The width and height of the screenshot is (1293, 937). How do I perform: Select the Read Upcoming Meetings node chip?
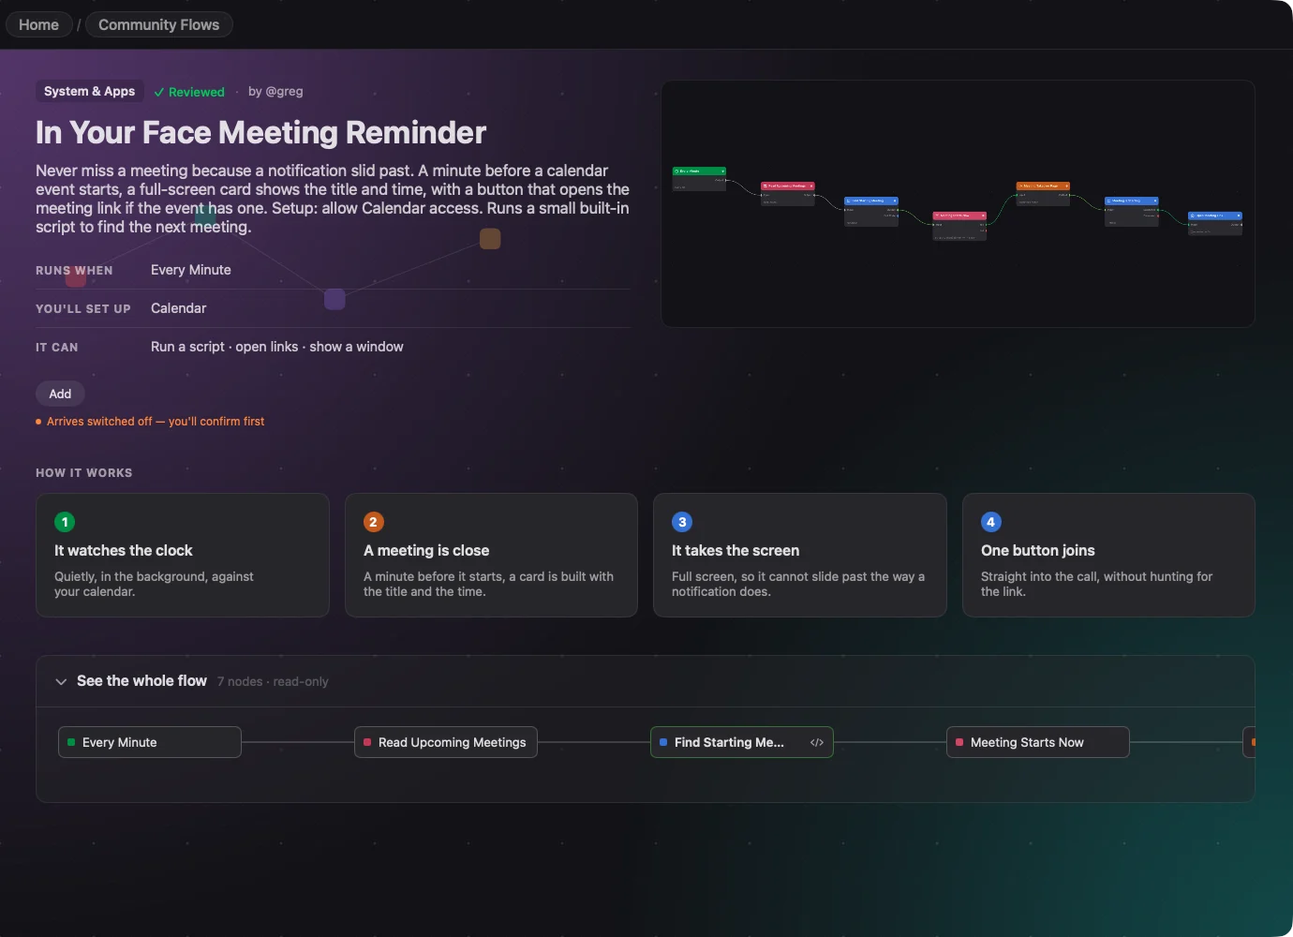pyautogui.click(x=446, y=742)
